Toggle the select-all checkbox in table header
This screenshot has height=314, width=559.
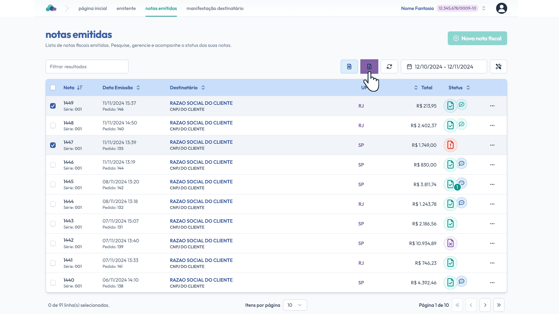(x=53, y=88)
